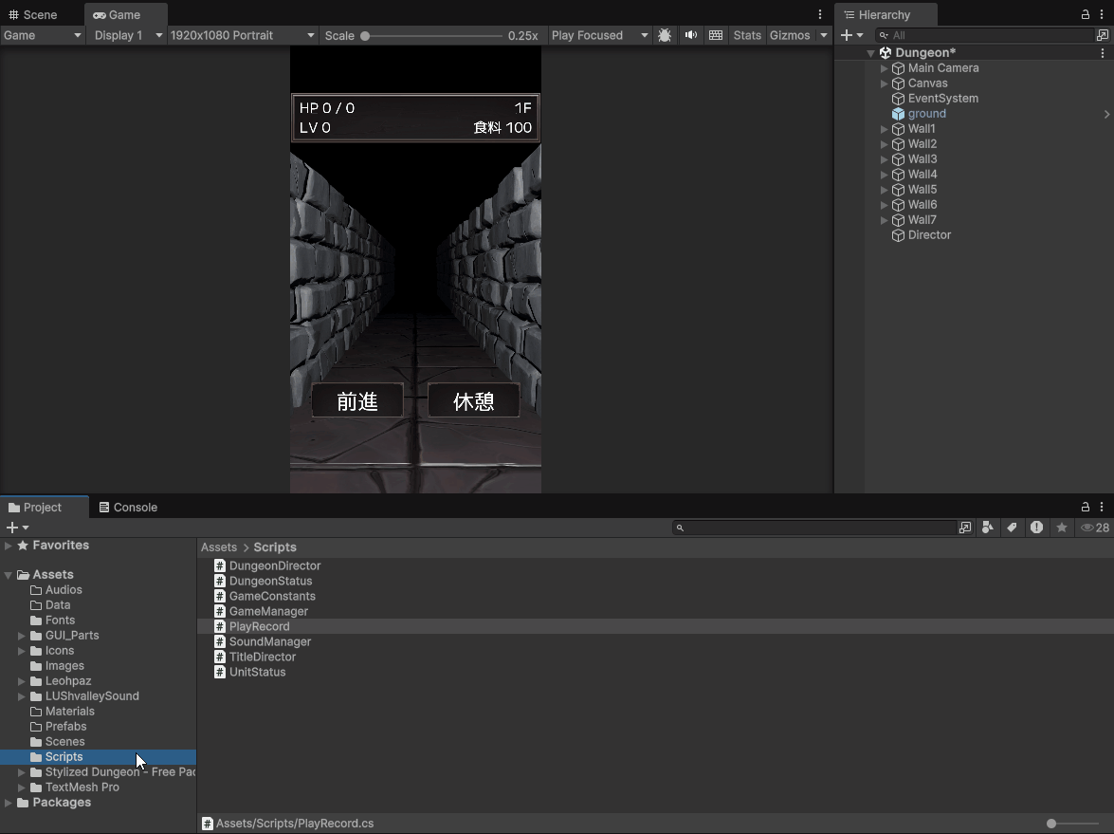Screen dimensions: 1114x834
Task: Open the Console tab
Action: coord(129,508)
